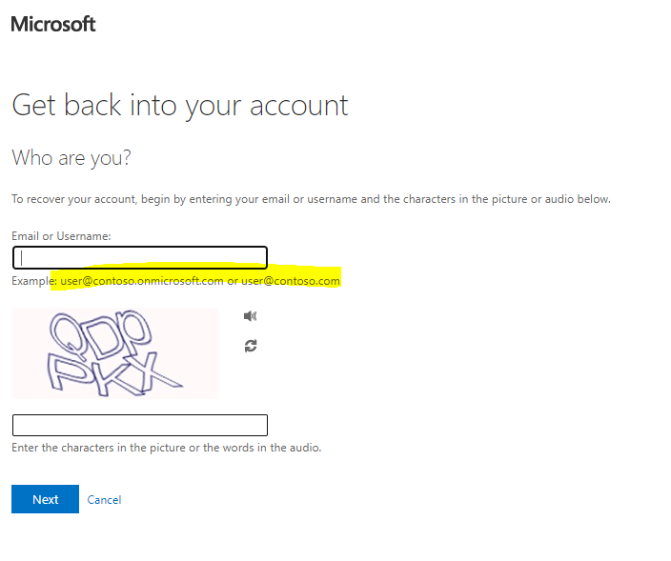Viewport: 671px width, 561px height.
Task: Click the QDP row in the captcha image
Action: pos(101,334)
